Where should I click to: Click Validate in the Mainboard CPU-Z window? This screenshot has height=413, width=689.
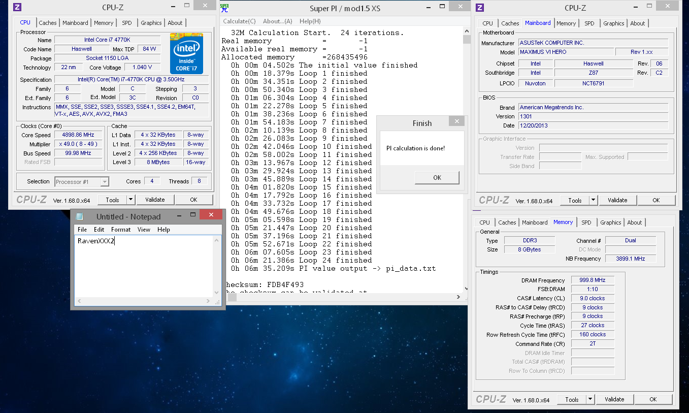click(617, 200)
